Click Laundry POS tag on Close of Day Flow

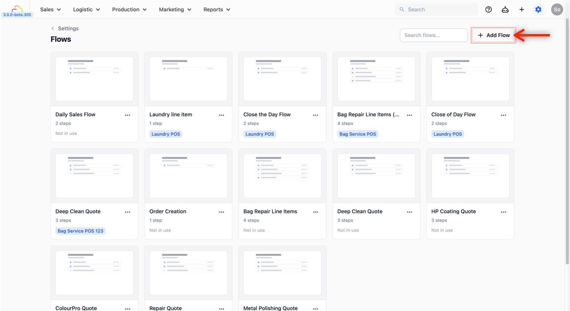tap(447, 134)
